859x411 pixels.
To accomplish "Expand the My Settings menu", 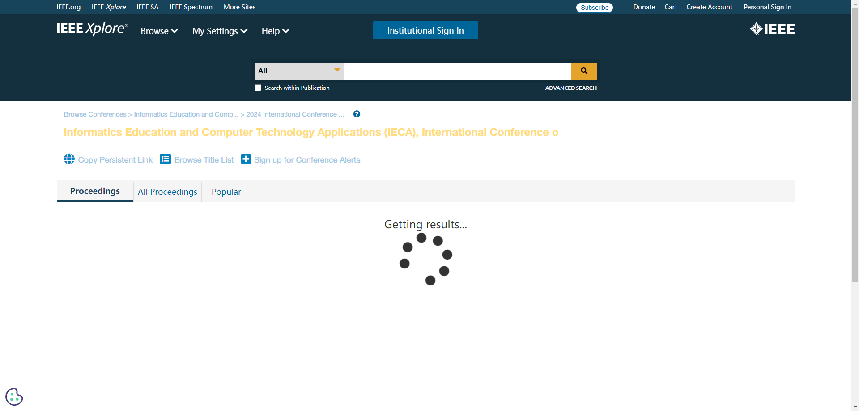I will pos(220,31).
